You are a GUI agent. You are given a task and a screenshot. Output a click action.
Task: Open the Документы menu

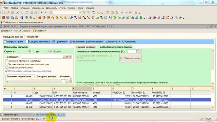[52, 8]
